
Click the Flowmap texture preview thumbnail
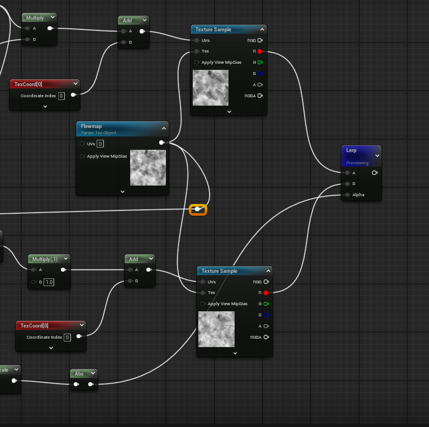[x=148, y=168]
